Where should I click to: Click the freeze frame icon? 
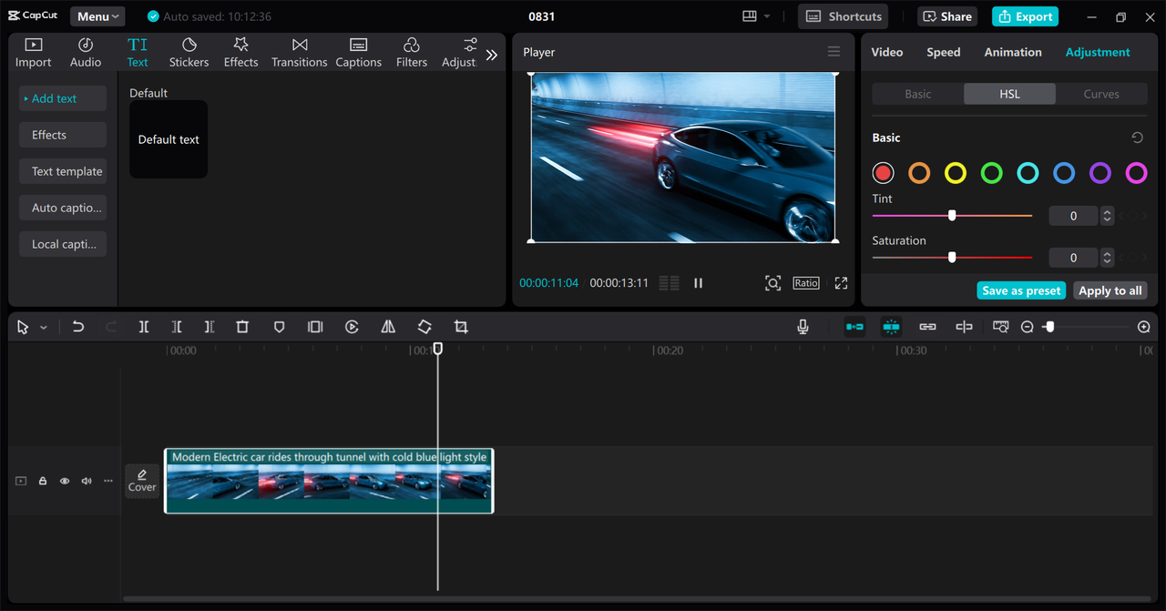315,327
